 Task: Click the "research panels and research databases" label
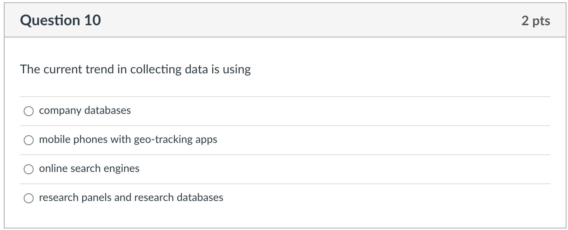tap(131, 198)
